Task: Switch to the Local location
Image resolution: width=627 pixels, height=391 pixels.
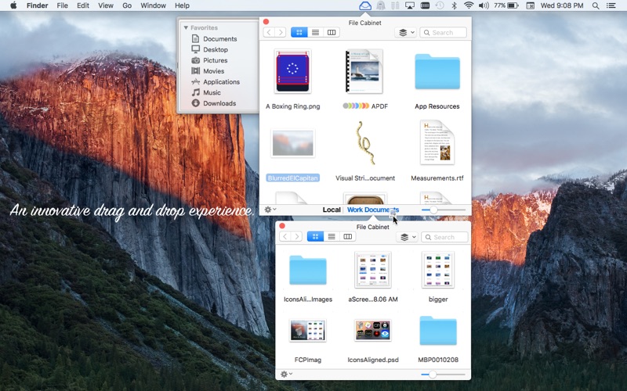Action: pos(332,210)
